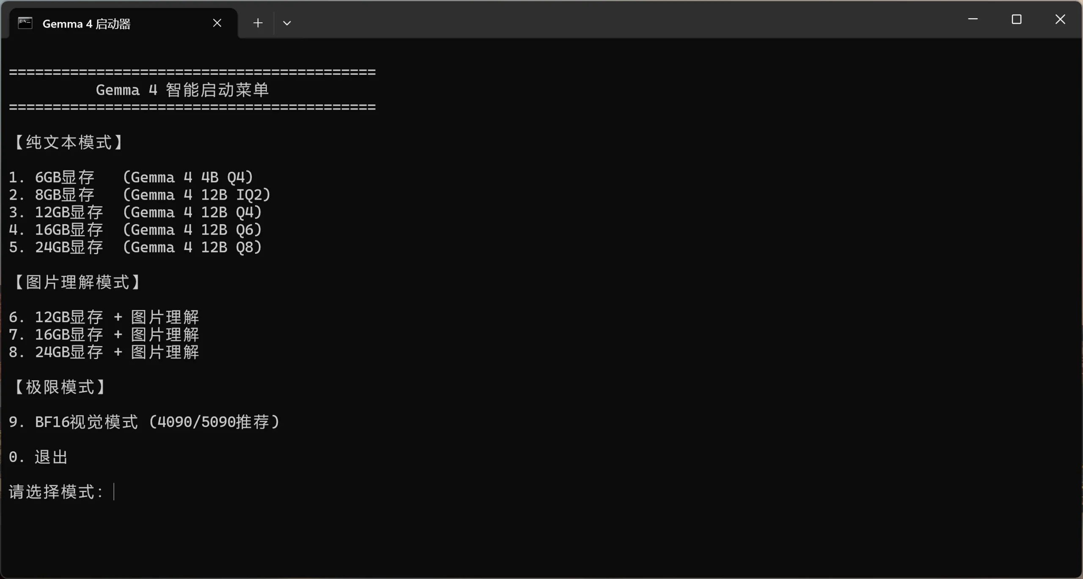Click option 6 12GB显存 + 图片理解
Image resolution: width=1083 pixels, height=579 pixels.
point(104,317)
